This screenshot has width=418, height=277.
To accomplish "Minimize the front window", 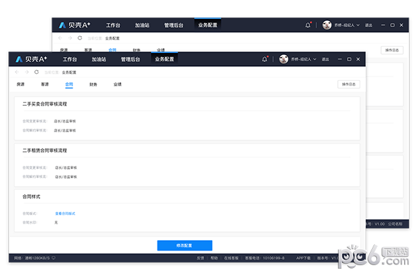I will (340, 59).
